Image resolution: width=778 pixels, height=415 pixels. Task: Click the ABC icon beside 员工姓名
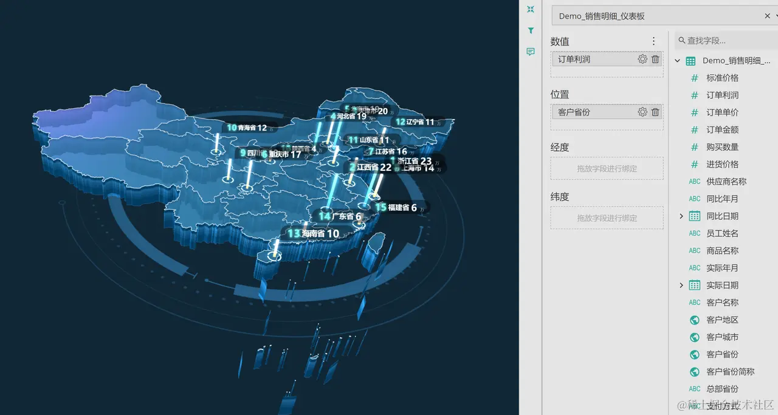(695, 233)
